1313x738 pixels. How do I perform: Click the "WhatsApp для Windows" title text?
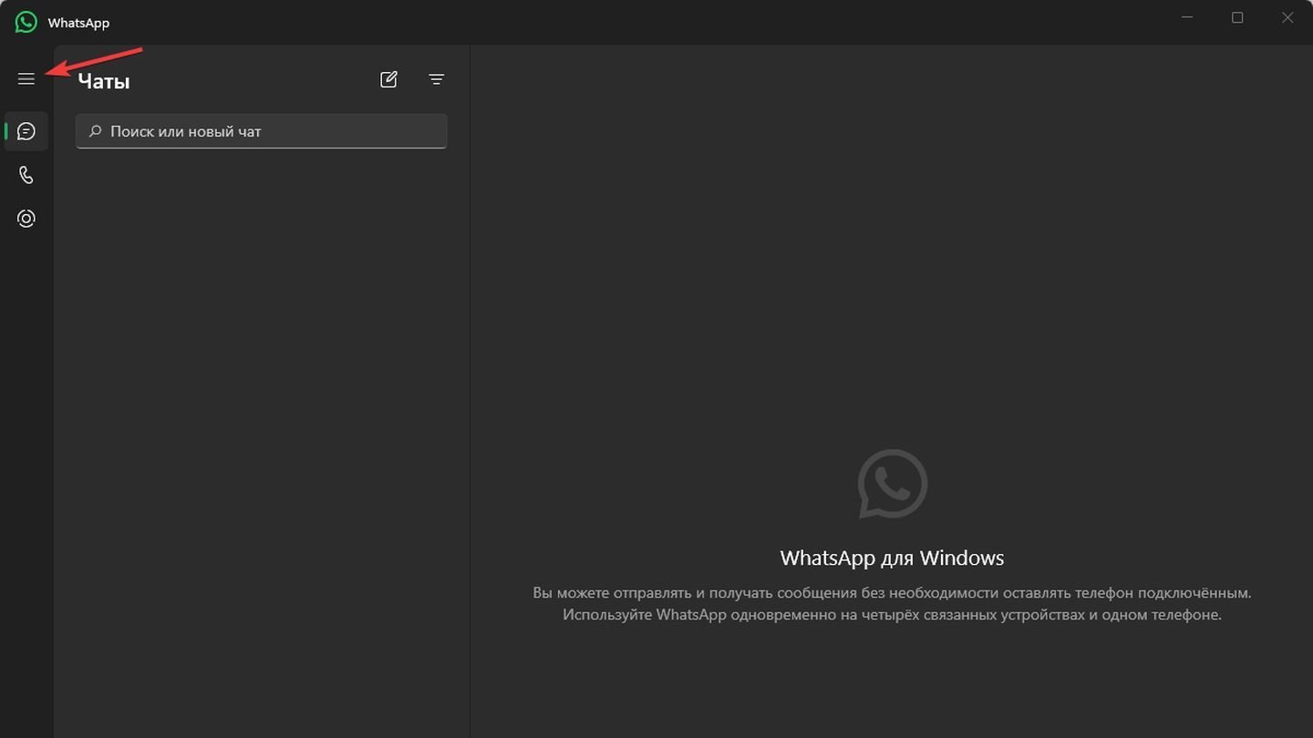pos(892,558)
